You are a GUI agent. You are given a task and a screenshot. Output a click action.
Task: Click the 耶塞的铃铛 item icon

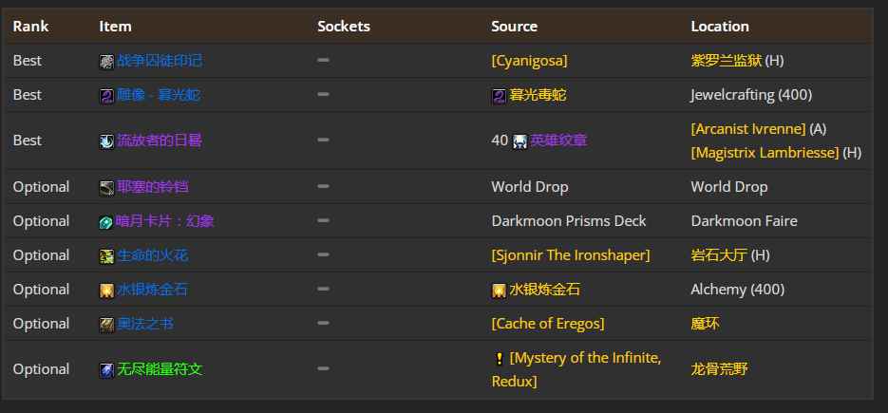[107, 188]
